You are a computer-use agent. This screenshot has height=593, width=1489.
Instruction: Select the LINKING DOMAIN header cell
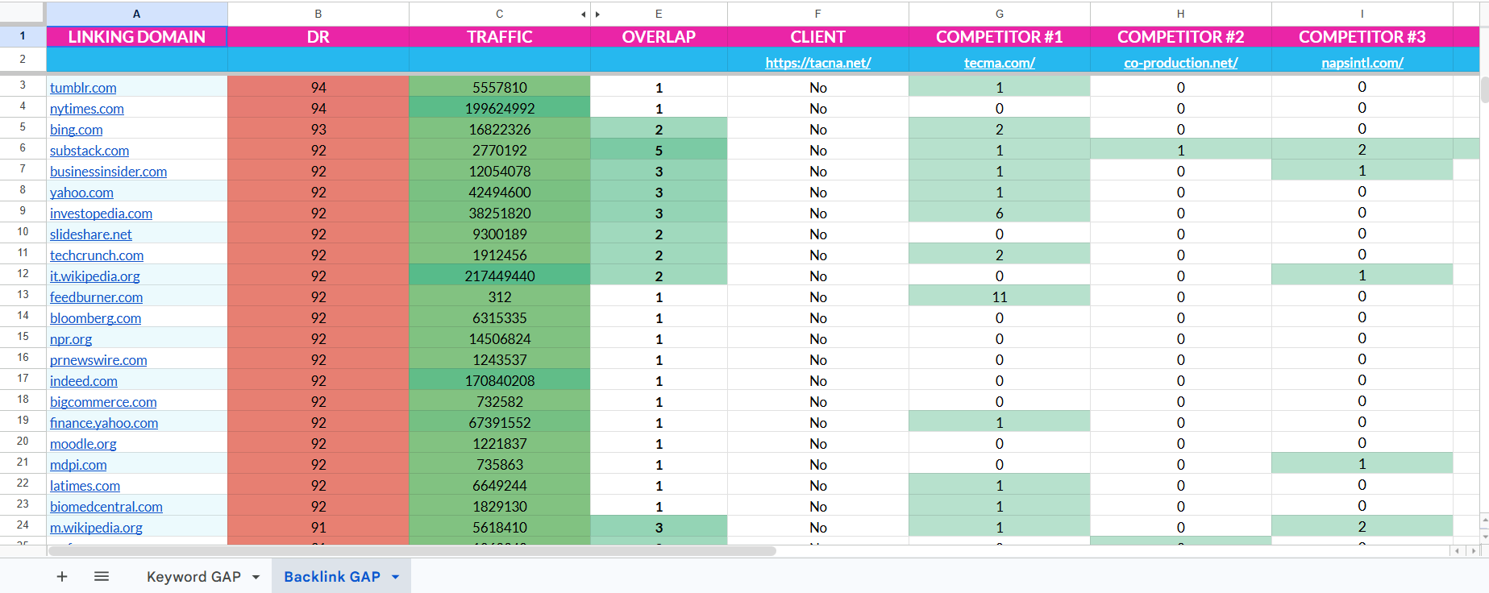coord(137,37)
